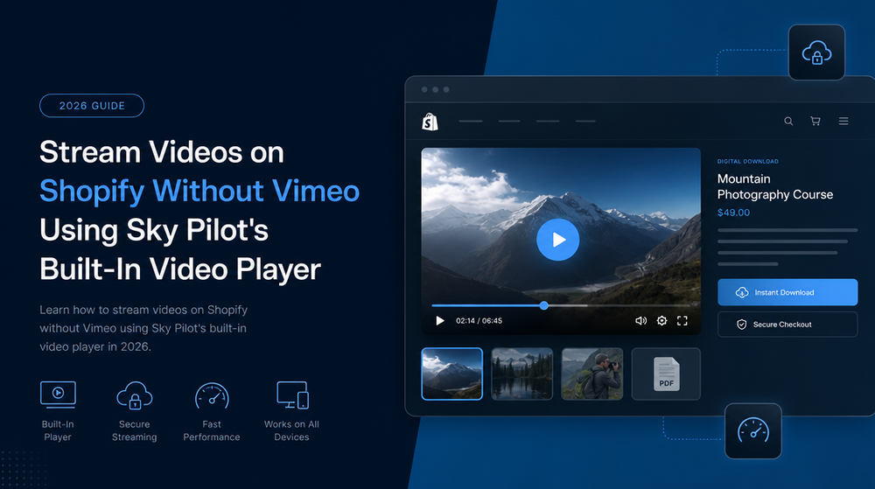
Task: Click the Fast Performance label
Action: coord(212,430)
